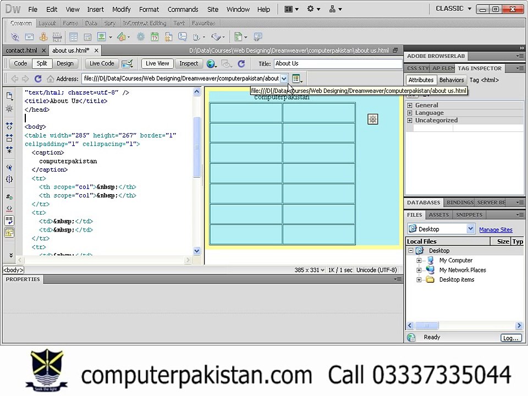
Task: Expand the My Network Places node
Action: click(419, 270)
